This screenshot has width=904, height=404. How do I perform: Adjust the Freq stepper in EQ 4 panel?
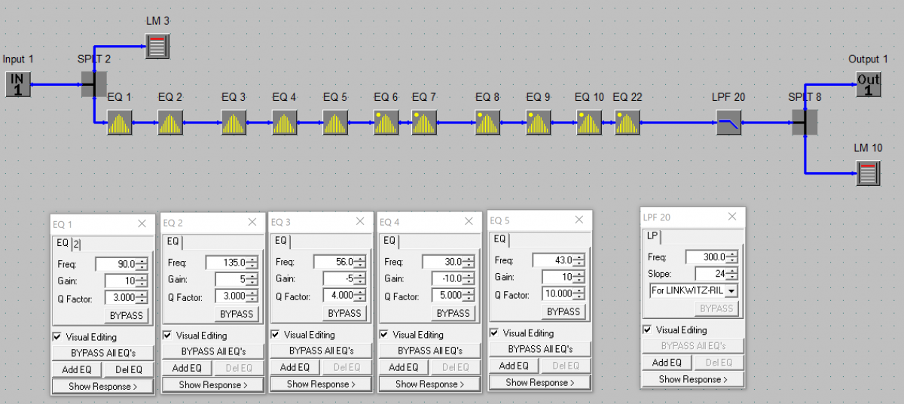(469, 262)
